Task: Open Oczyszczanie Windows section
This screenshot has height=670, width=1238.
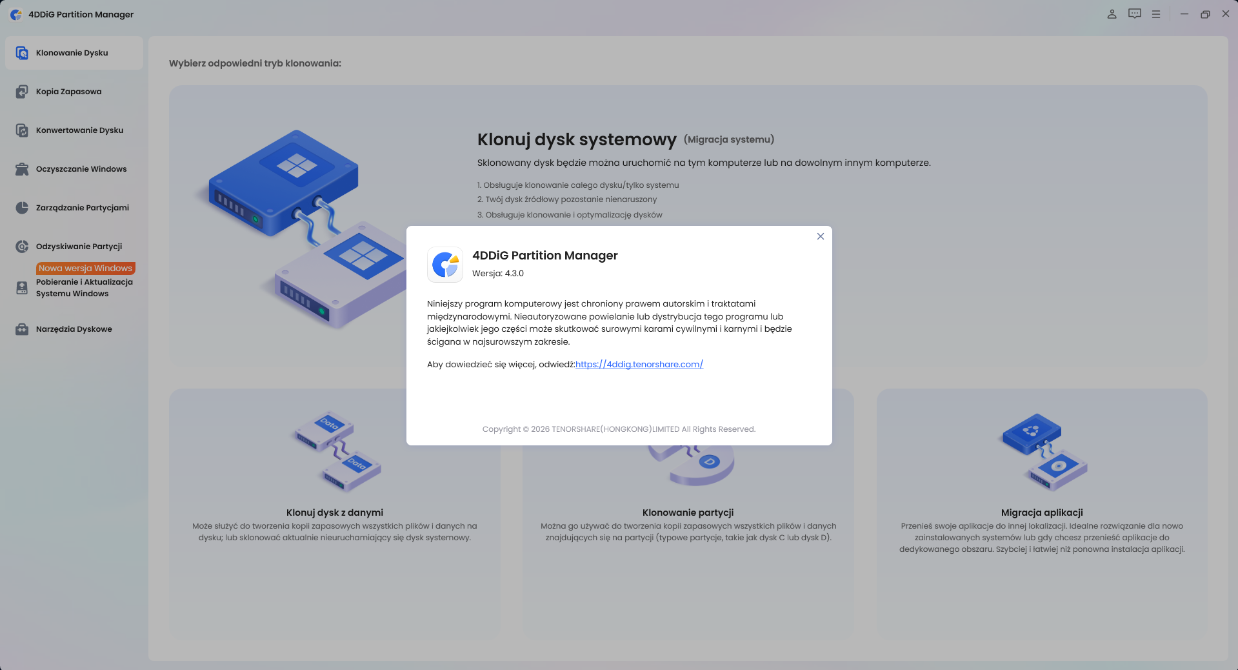Action: click(x=74, y=169)
